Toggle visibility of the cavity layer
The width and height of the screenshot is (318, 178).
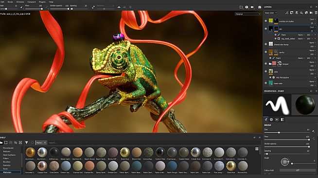point(265,52)
